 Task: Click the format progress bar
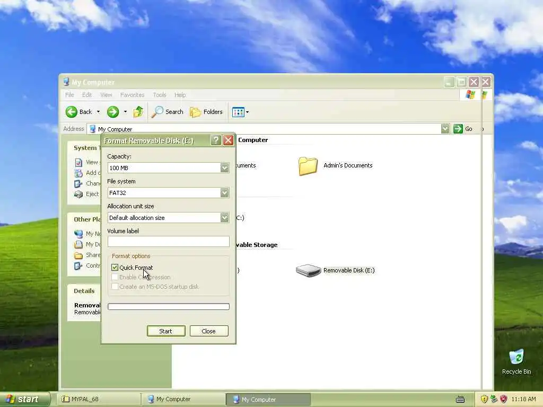pyautogui.click(x=168, y=307)
